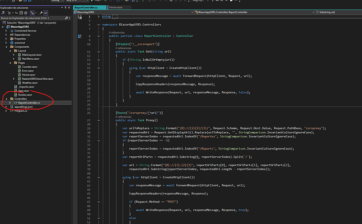Select Error.razor in the tree
The height and width of the screenshot is (224, 362).
tap(28, 71)
